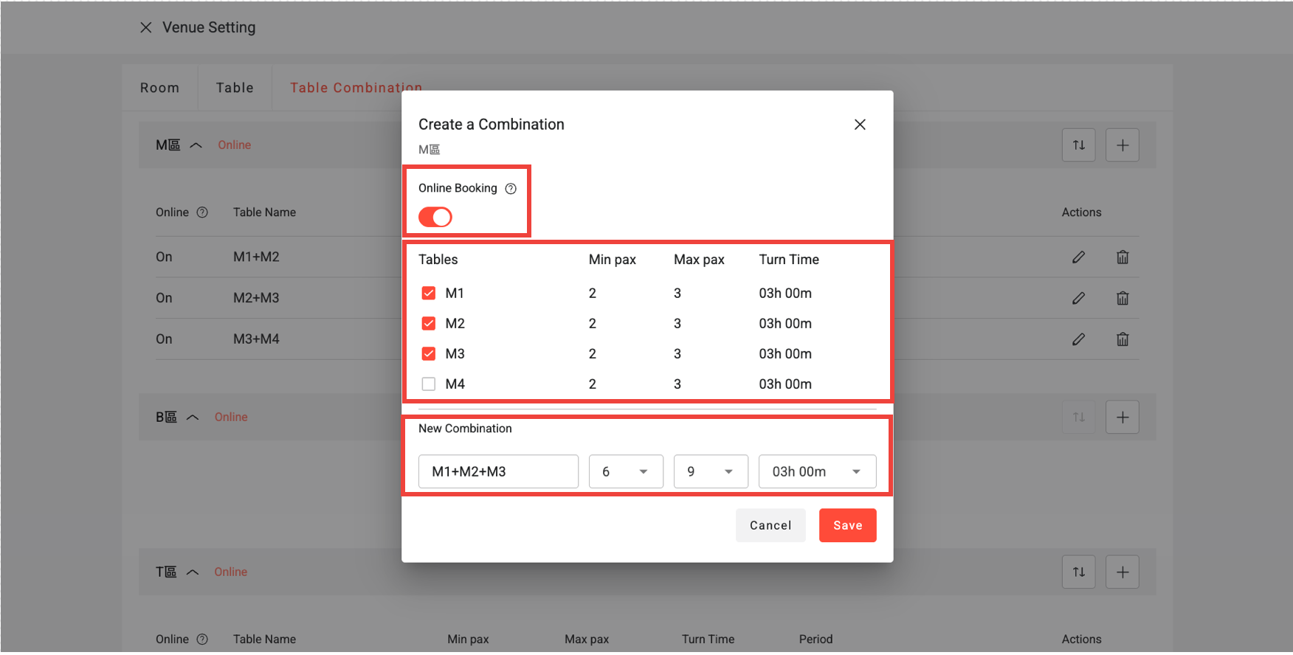Screen dimensions: 1293x655
Task: Switch to the Table tab
Action: tap(235, 88)
